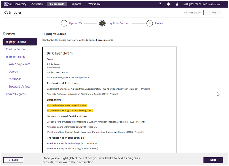Select the Year Completed* field
229x166 pixels.
click(19, 64)
